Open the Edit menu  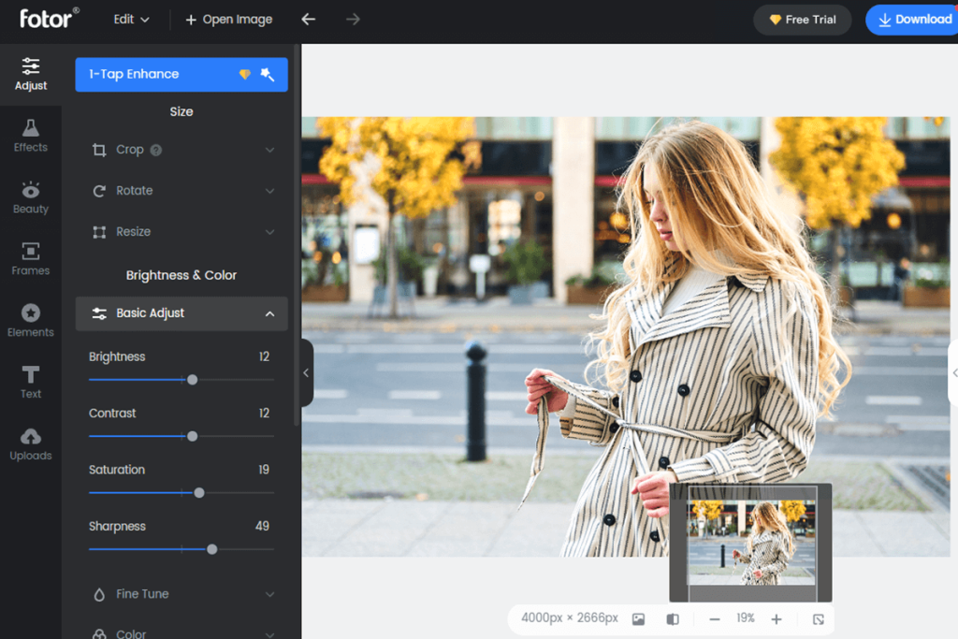129,19
